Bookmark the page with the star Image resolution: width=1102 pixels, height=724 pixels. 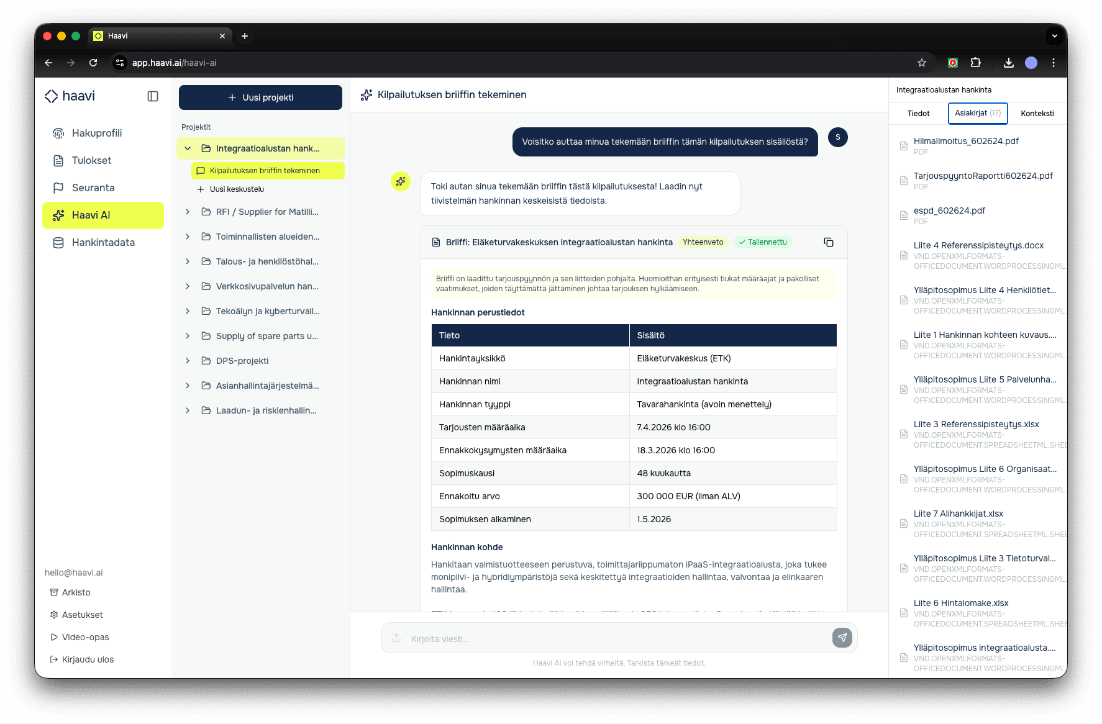click(x=922, y=63)
